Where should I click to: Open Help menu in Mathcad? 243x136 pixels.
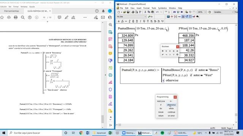(x=180, y=8)
